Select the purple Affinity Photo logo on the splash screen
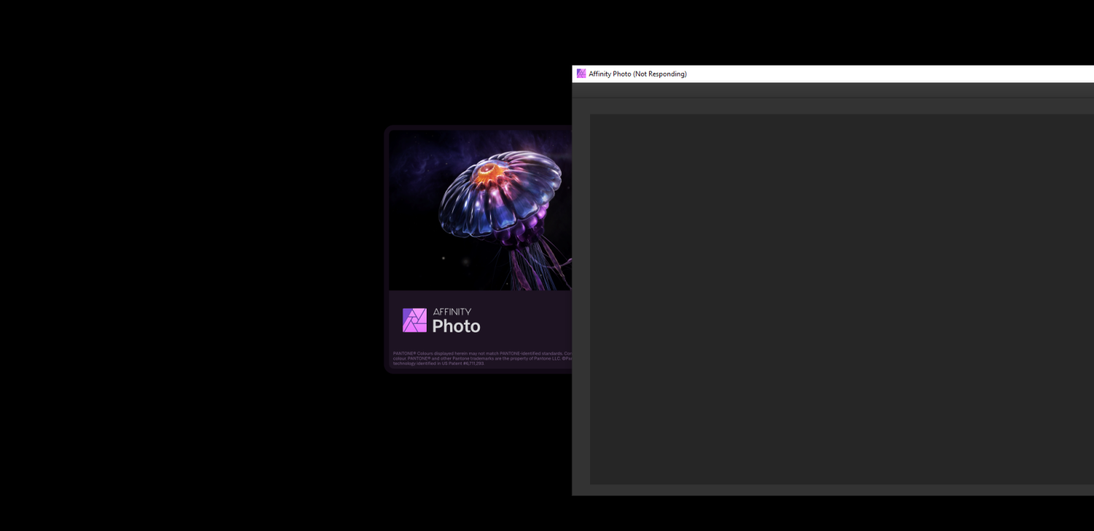The width and height of the screenshot is (1094, 531). point(414,319)
